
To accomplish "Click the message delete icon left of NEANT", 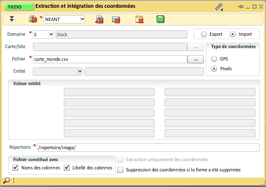I will pyautogui.click(x=33, y=19).
